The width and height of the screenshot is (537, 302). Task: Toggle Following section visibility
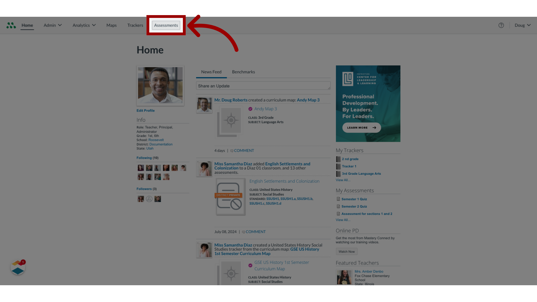144,157
